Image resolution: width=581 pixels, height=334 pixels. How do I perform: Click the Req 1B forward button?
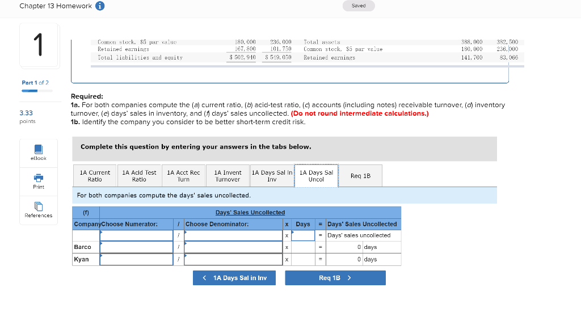pyautogui.click(x=335, y=277)
